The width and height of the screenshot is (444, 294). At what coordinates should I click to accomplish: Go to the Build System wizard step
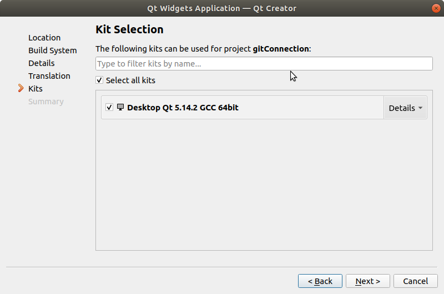tap(53, 50)
